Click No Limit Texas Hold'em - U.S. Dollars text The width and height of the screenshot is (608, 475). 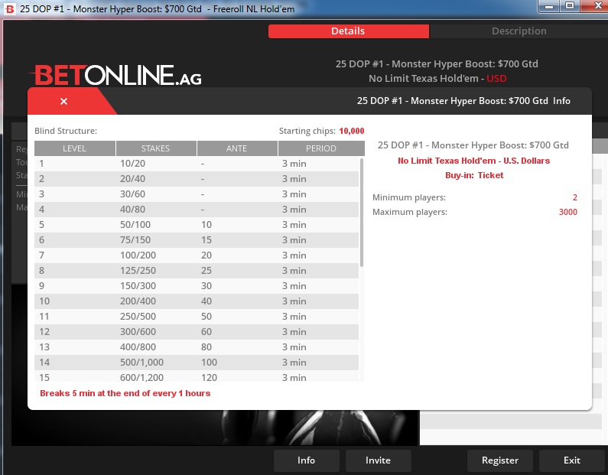tap(474, 161)
